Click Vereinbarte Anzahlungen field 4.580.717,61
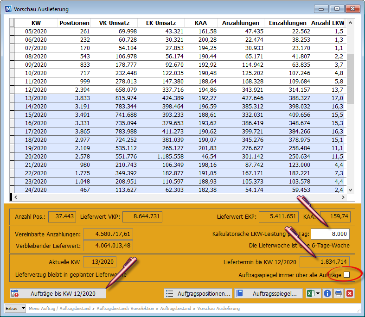 (x=108, y=234)
